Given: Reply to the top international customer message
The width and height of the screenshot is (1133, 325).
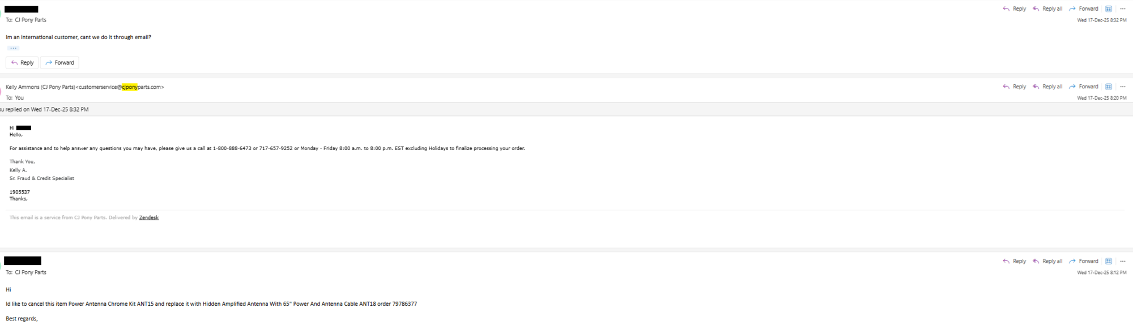Looking at the screenshot, I should coord(1014,8).
